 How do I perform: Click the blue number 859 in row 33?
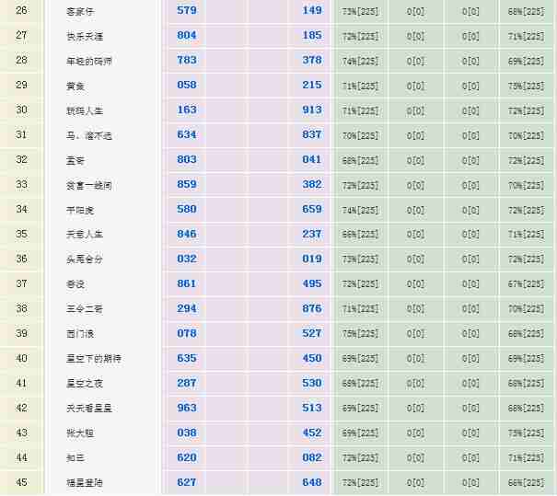(187, 185)
